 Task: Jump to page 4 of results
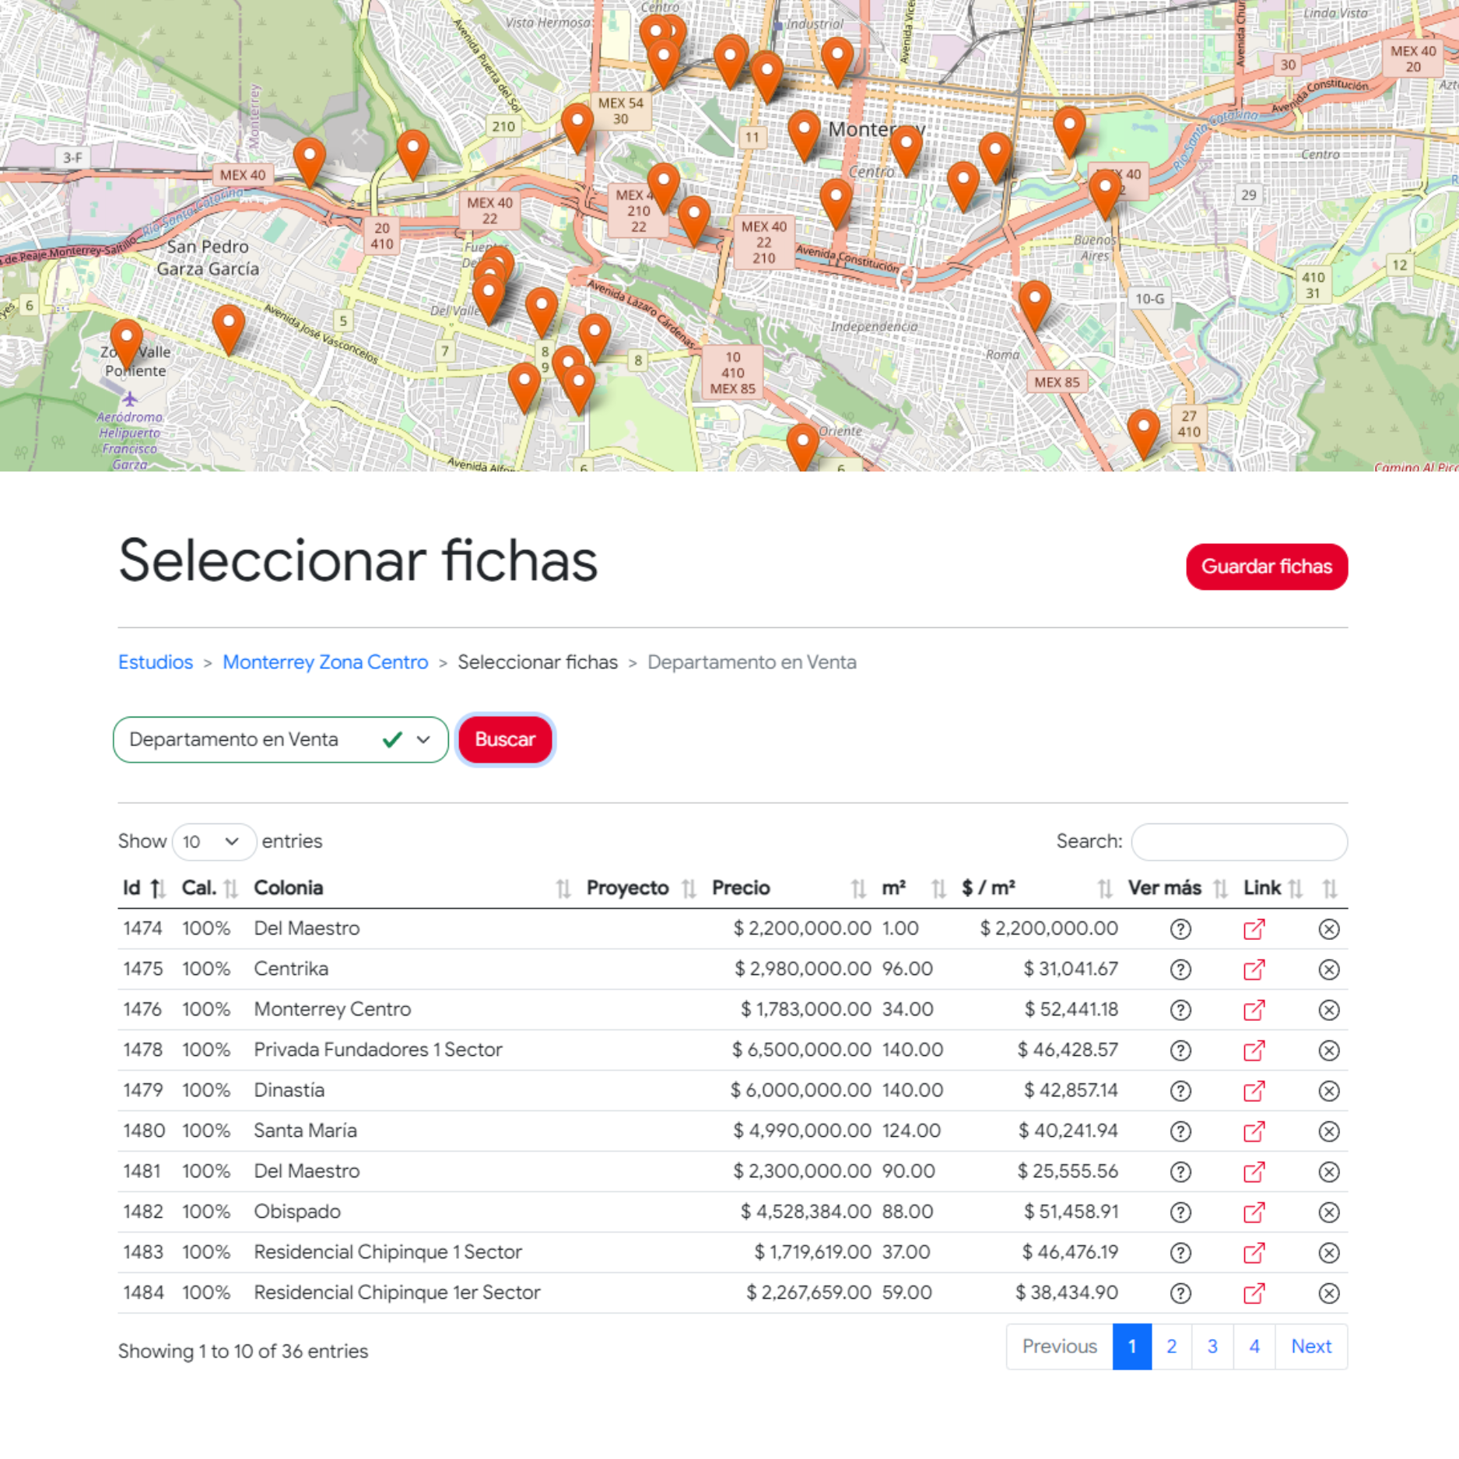(x=1254, y=1346)
